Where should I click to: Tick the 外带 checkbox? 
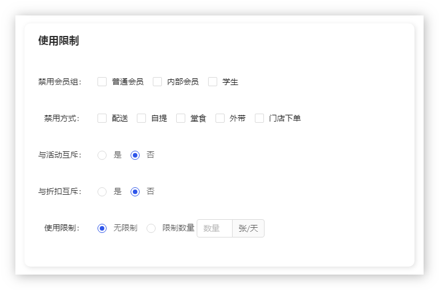coord(220,118)
